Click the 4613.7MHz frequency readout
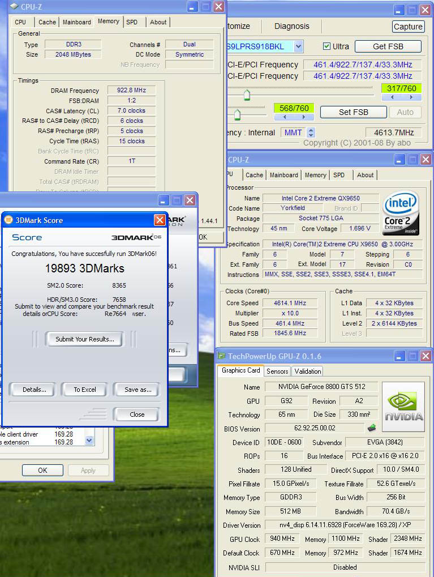The image size is (434, 577). point(394,133)
